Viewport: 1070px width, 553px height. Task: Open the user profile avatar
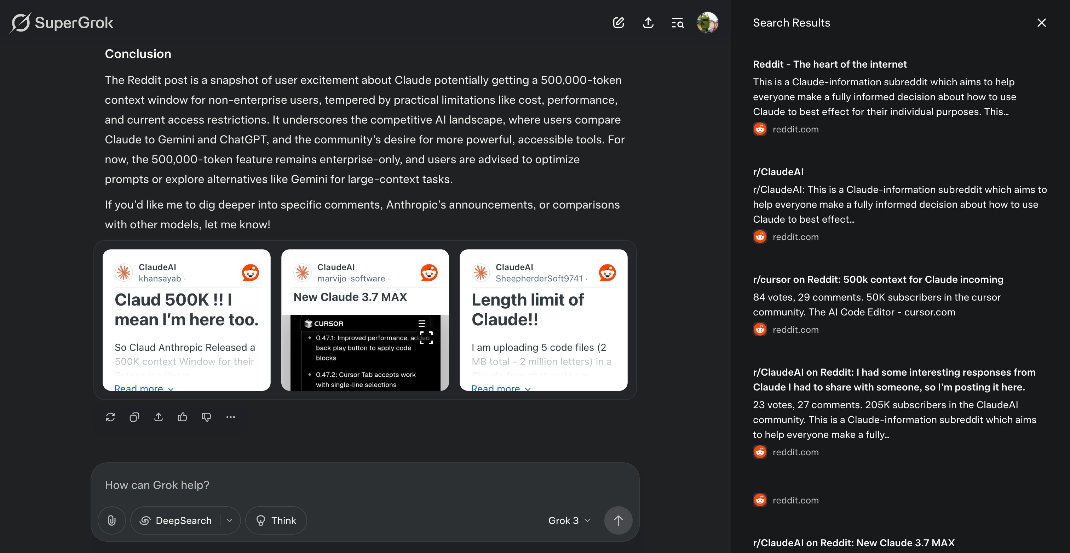(707, 22)
